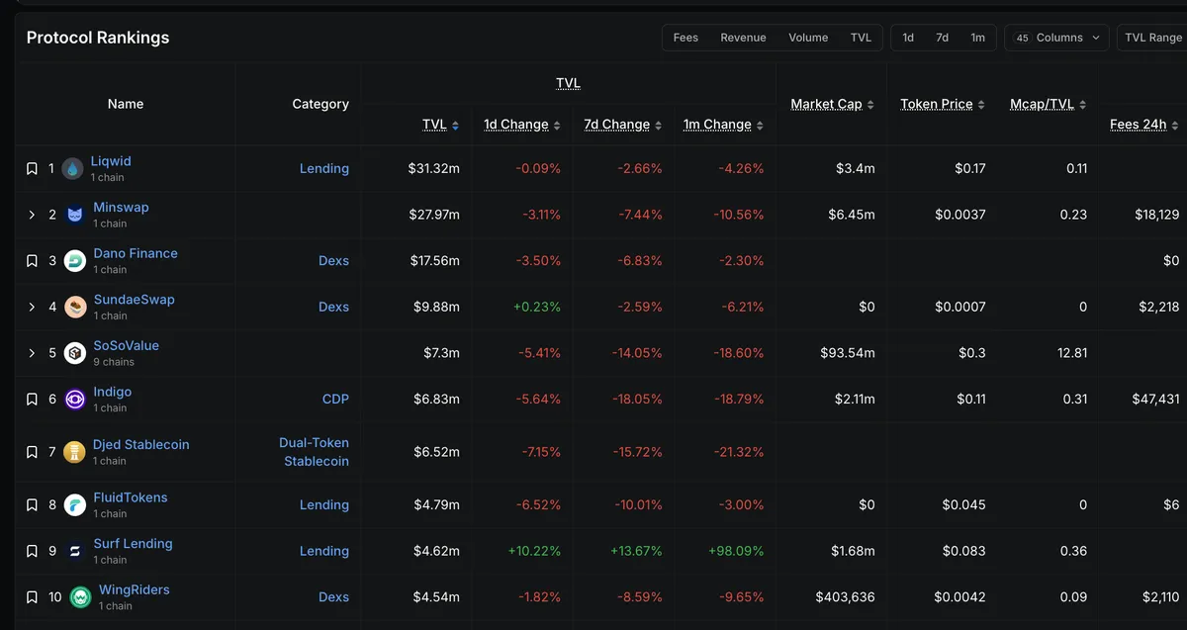Open the FluidTokens protocol link
Viewport: 1187px width, 630px height.
click(x=131, y=497)
